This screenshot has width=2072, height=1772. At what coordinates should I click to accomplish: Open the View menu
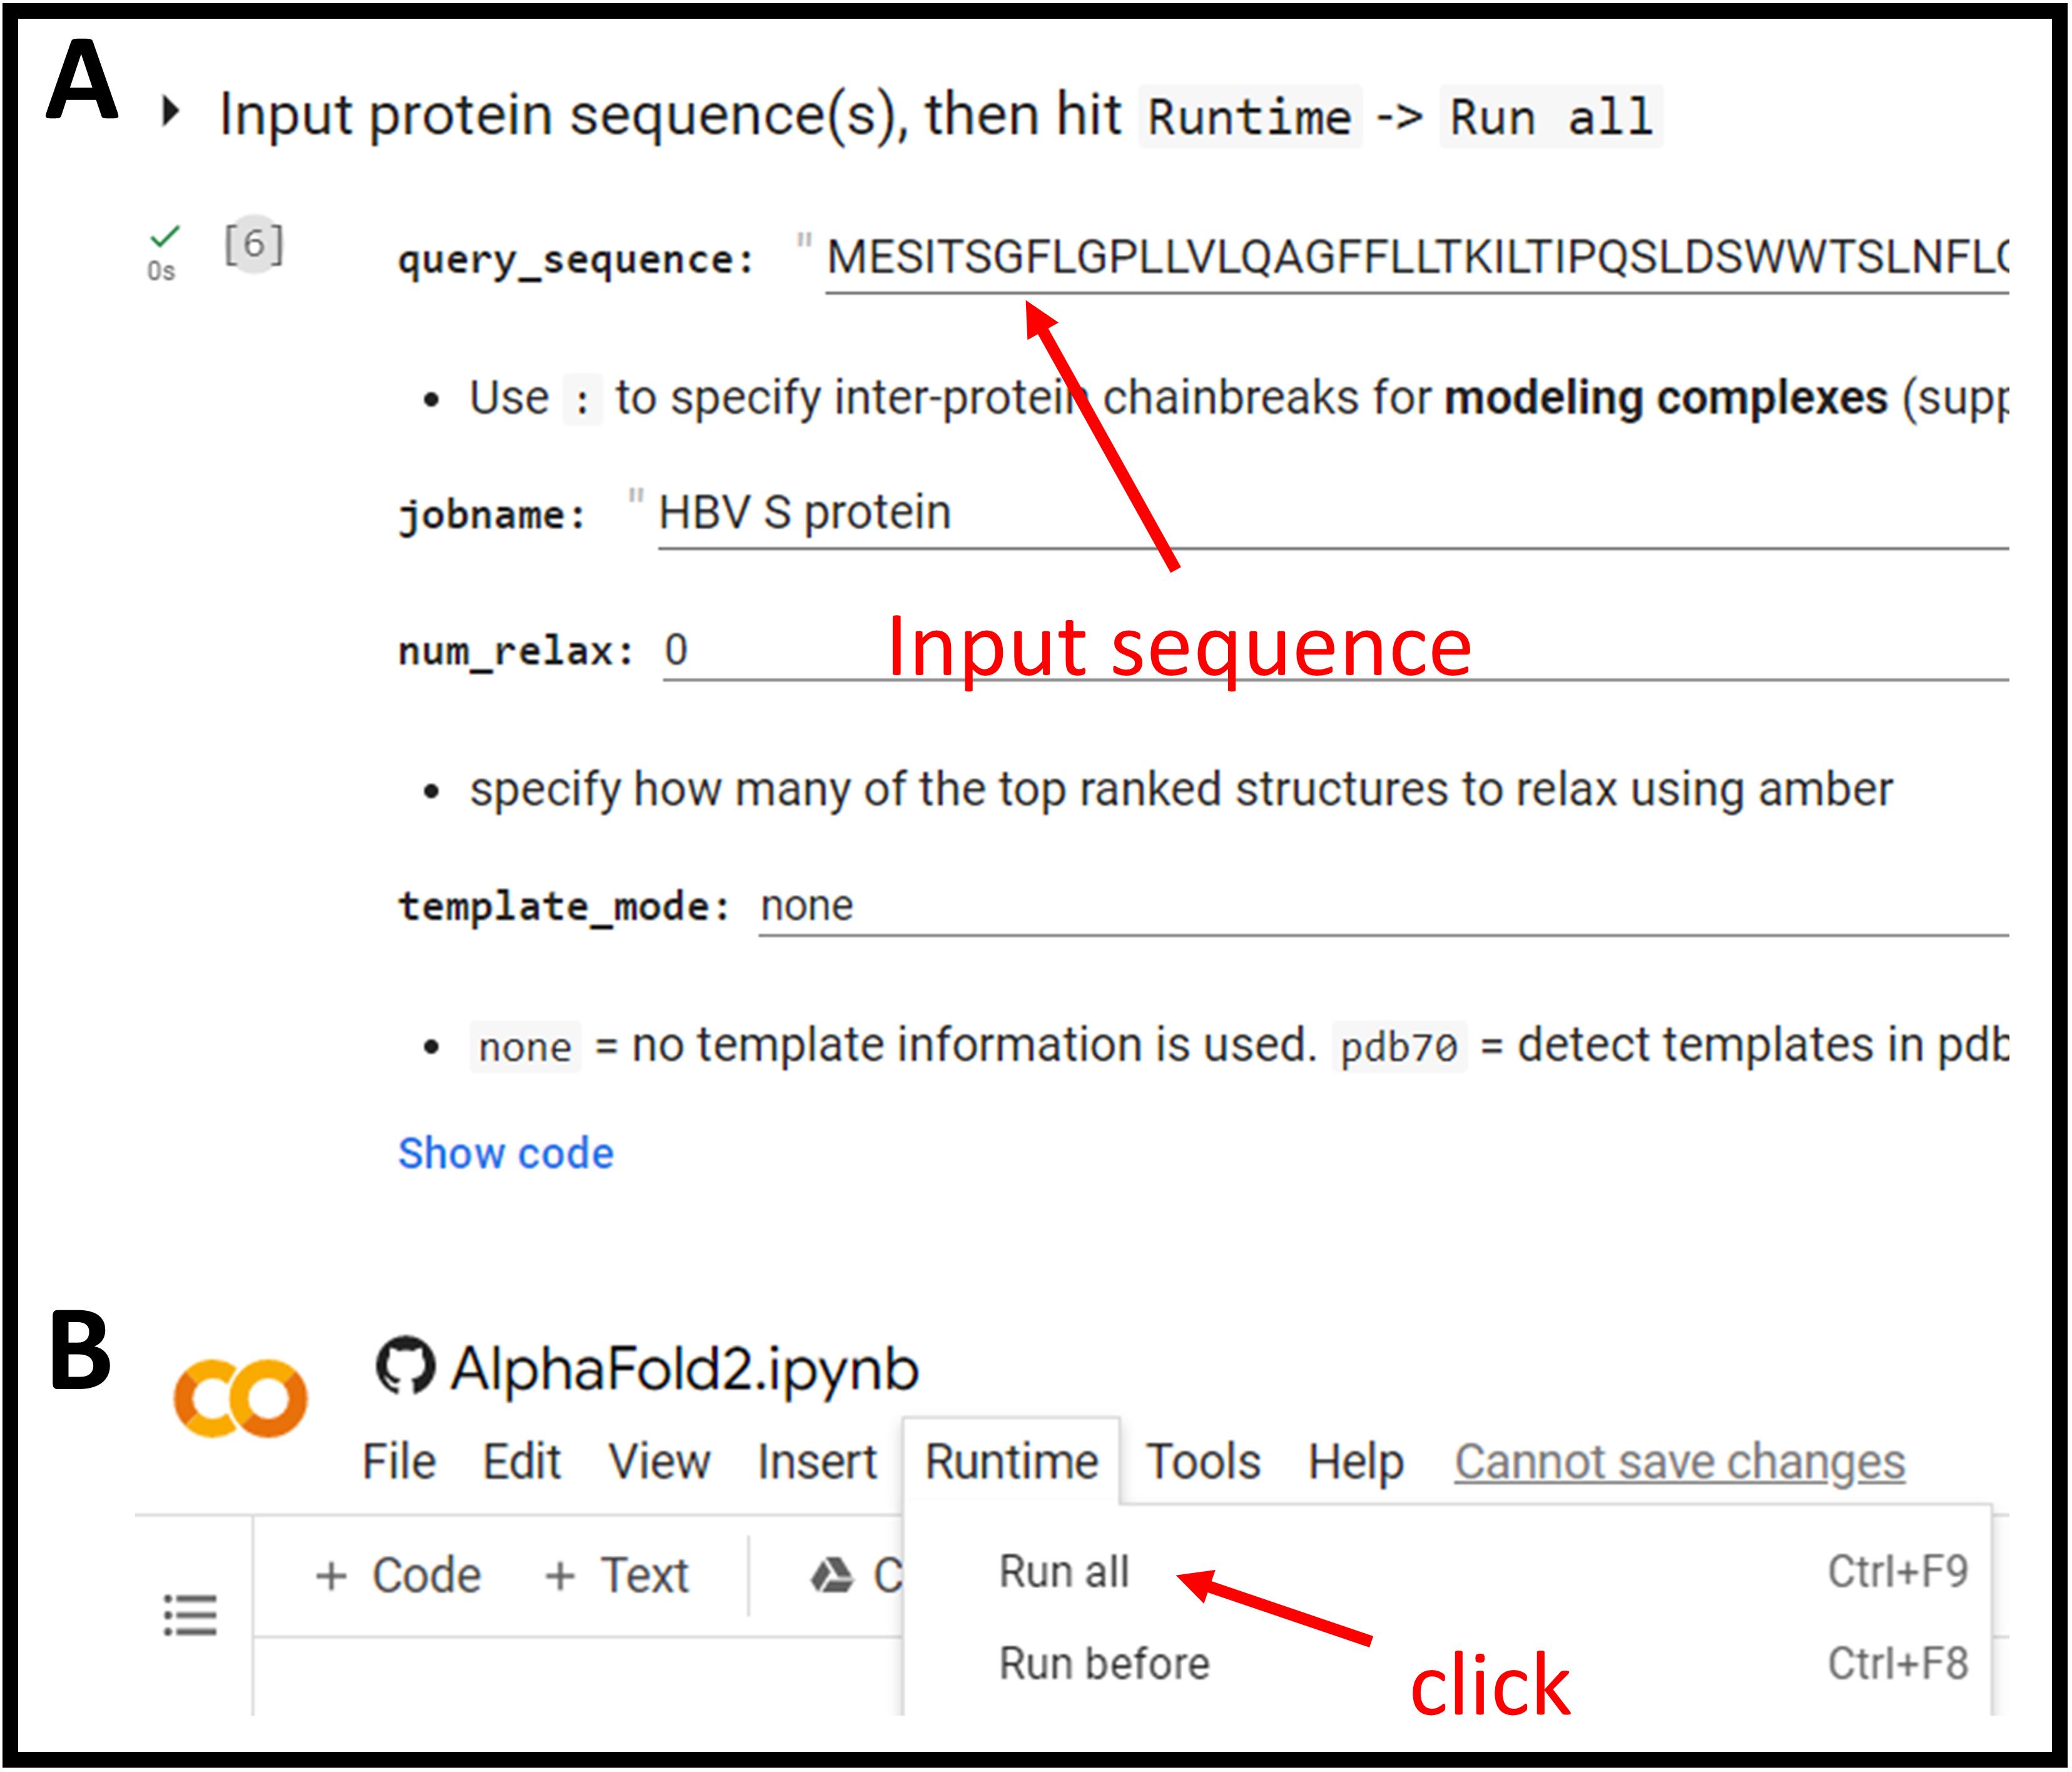658,1462
